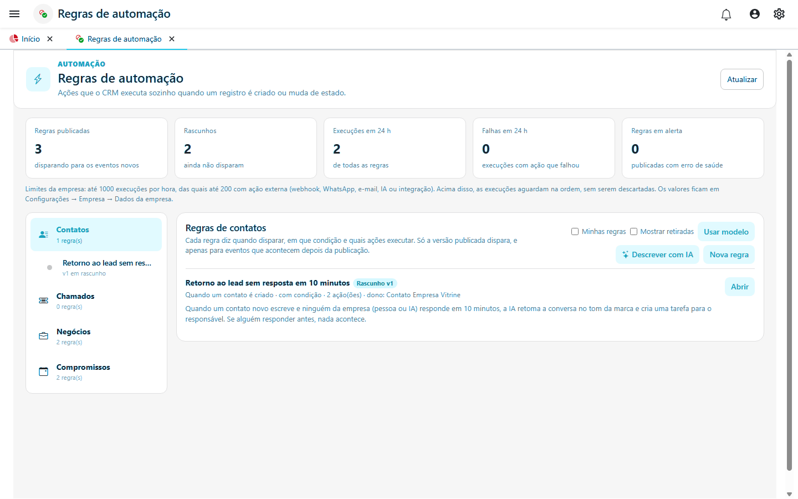Click the vertical scrollbar thumb
This screenshot has height=499, width=798.
(789, 266)
